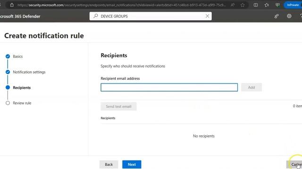Click the browser URL address bar
Viewport: 302px width, 169px height.
pos(121,5)
